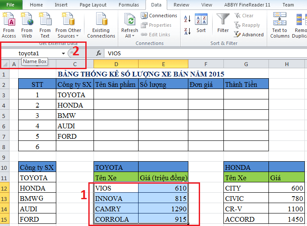
Task: Select the BMWG cell
Action: (x=37, y=198)
